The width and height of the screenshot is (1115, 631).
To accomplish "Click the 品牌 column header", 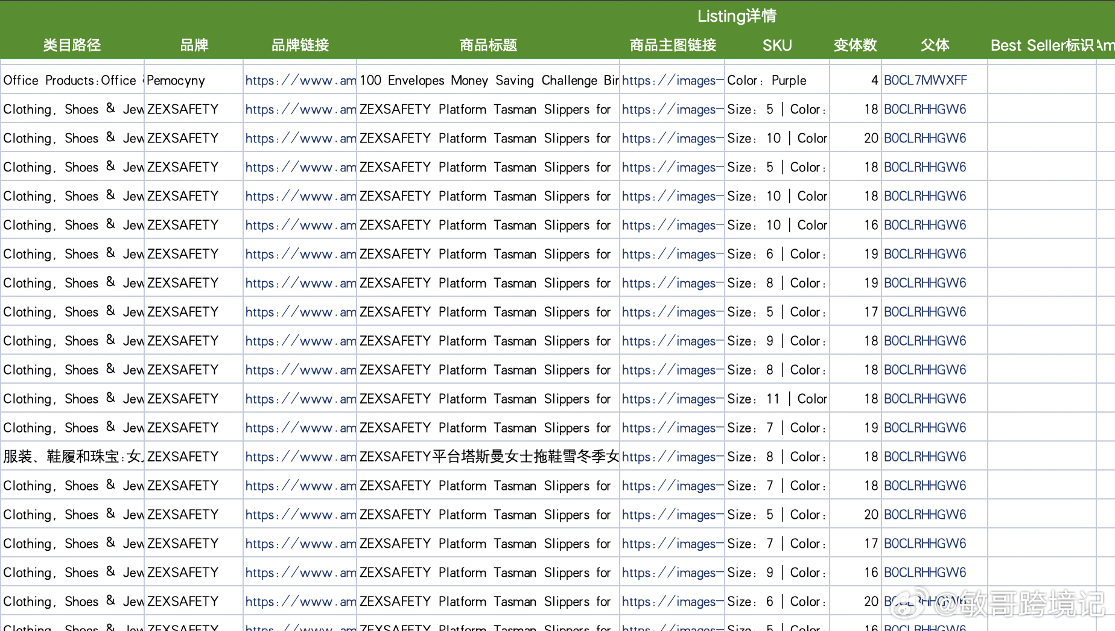I will coord(194,45).
